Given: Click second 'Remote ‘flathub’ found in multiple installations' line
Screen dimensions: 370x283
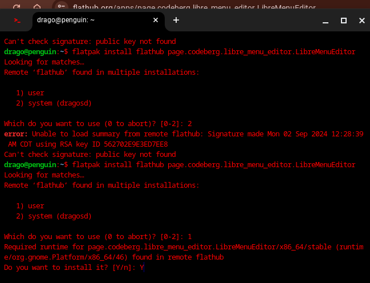Looking at the screenshot, I should point(101,185).
